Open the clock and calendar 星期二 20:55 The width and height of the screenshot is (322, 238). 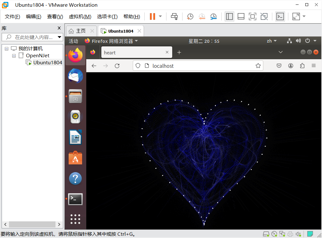[204, 41]
